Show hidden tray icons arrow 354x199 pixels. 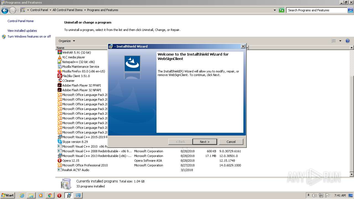coord(308,195)
